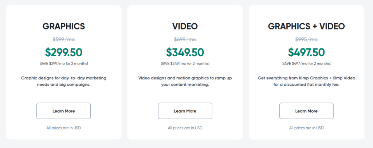Click the Kimp Graphics + Kimp Video description
The width and height of the screenshot is (373, 148).
(x=306, y=81)
